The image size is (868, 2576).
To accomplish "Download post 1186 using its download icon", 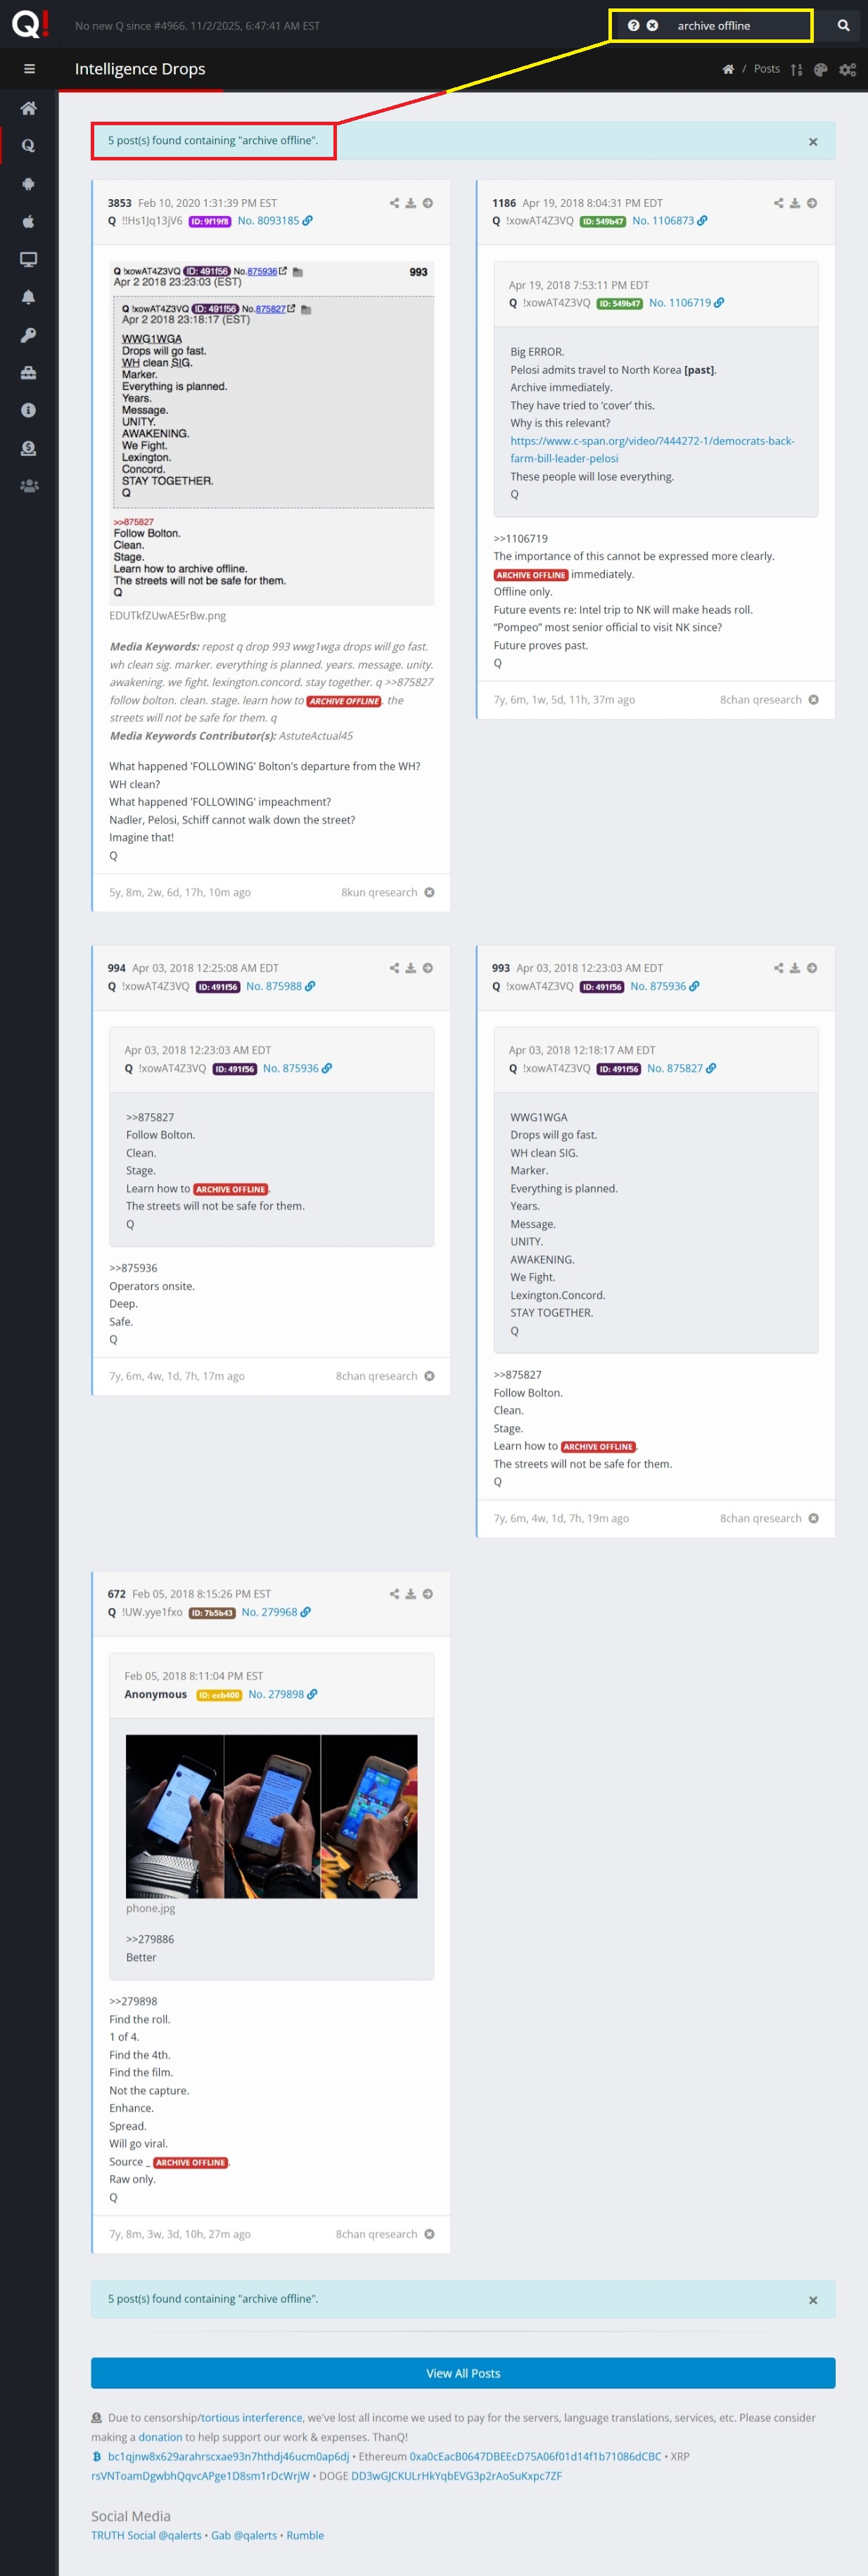I will 795,203.
